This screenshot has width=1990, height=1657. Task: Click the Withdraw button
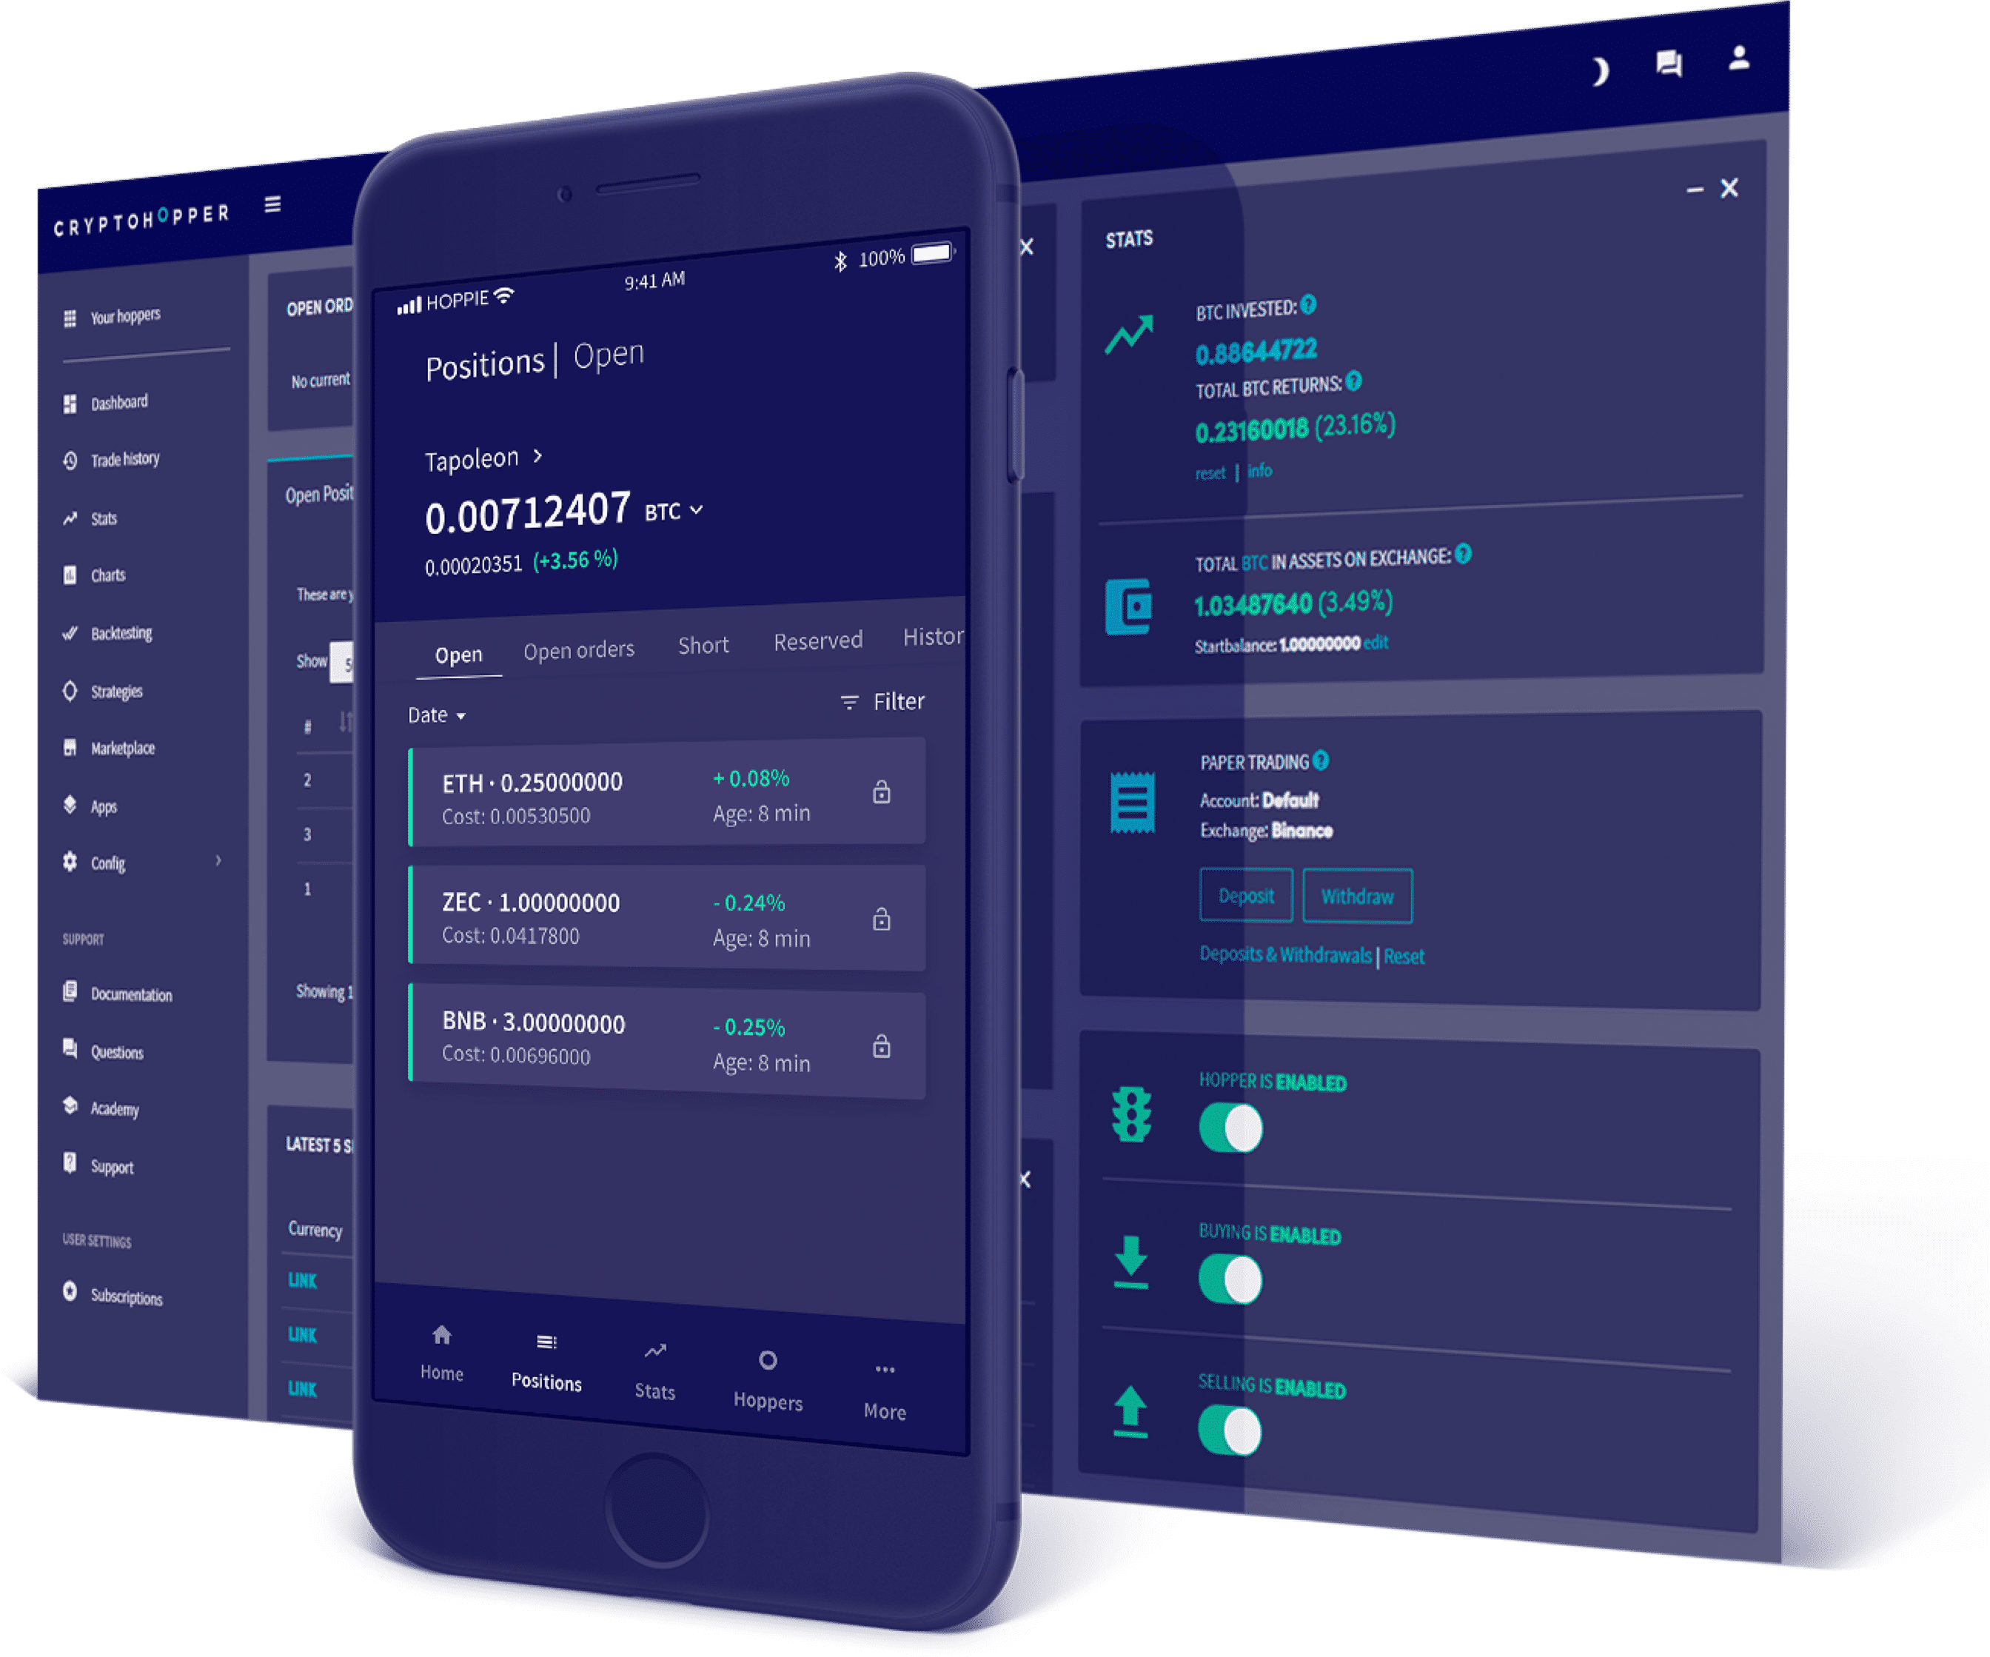point(1357,897)
